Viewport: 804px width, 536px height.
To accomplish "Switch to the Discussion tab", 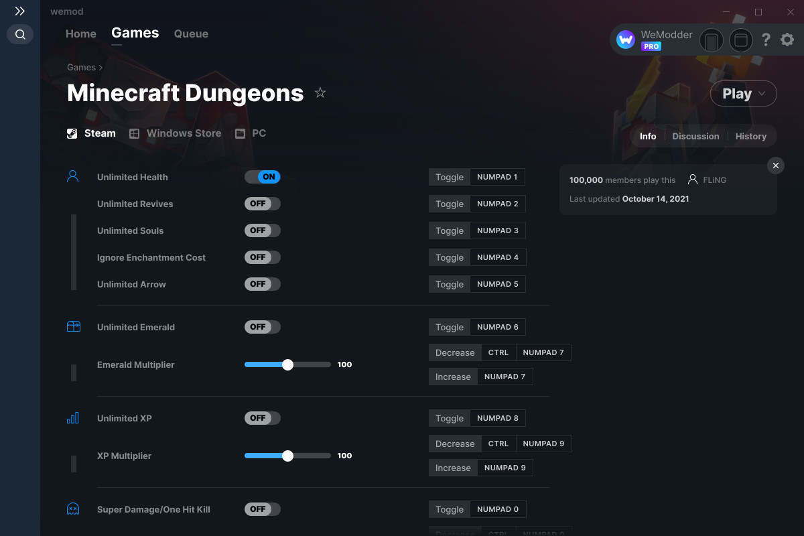I will click(695, 136).
